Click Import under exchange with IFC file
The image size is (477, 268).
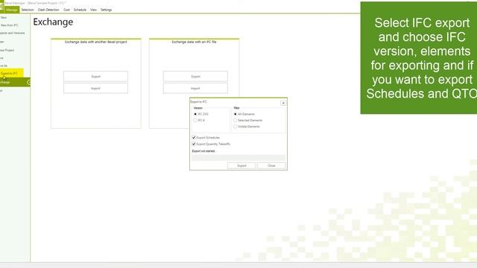pos(195,88)
